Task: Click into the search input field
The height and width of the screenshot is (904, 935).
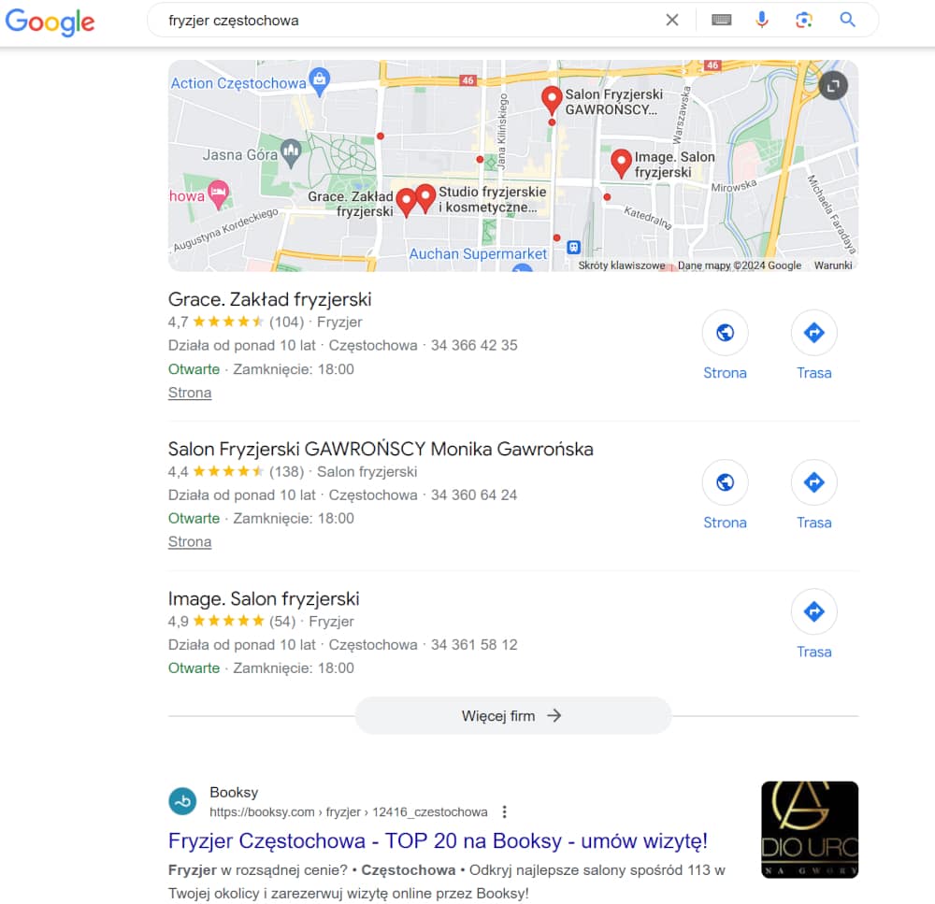Action: (411, 21)
